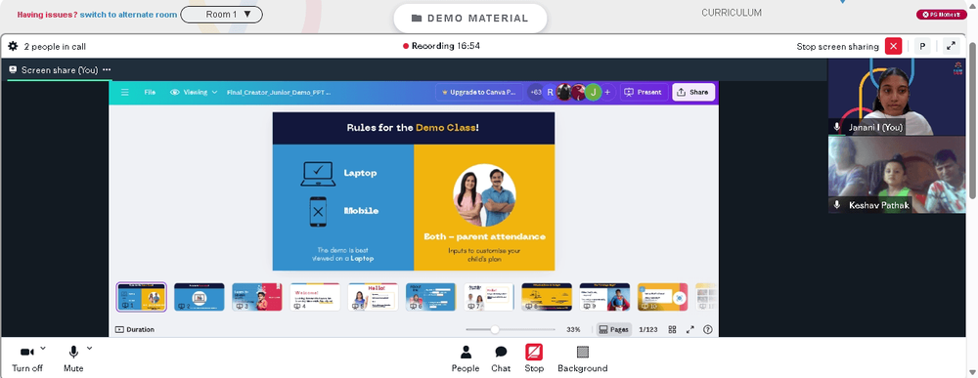Image resolution: width=978 pixels, height=378 pixels.
Task: Open the Room 1 dropdown
Action: pos(221,14)
